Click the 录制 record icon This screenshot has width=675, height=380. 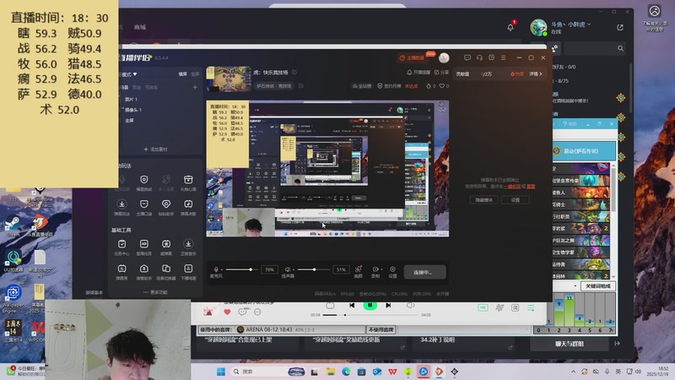(375, 269)
